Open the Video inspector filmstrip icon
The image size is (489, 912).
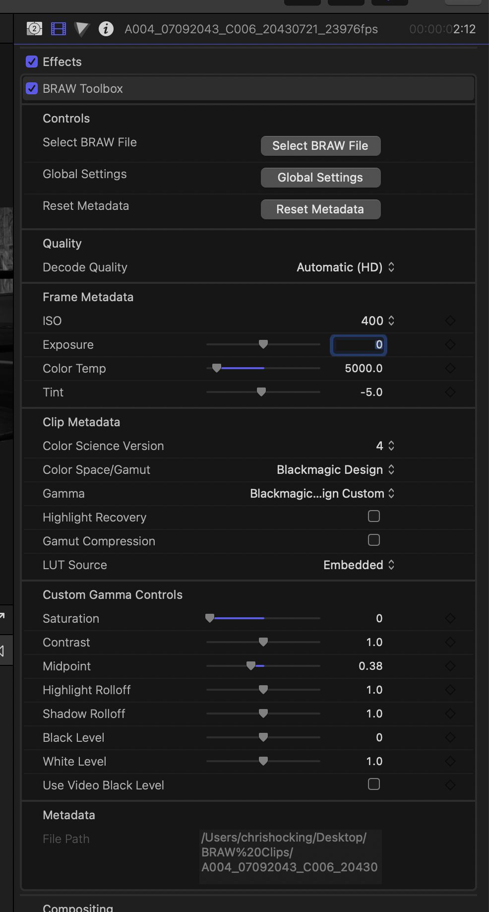pos(59,29)
